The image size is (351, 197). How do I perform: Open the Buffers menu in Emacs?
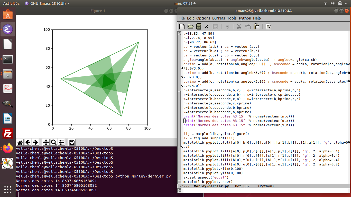[218, 18]
